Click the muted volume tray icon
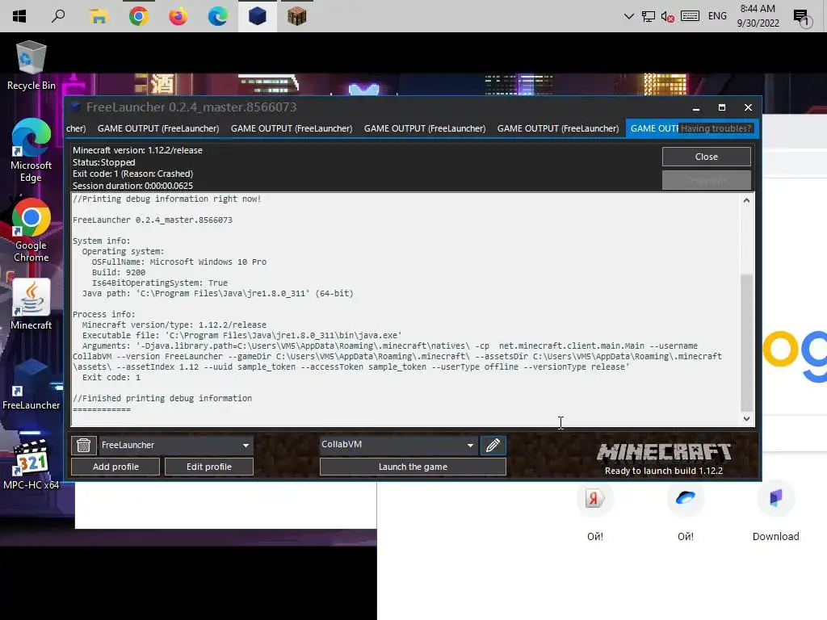 tap(667, 17)
